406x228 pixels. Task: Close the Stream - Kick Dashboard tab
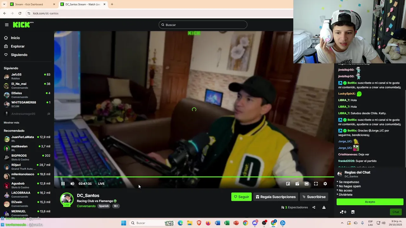(x=54, y=4)
